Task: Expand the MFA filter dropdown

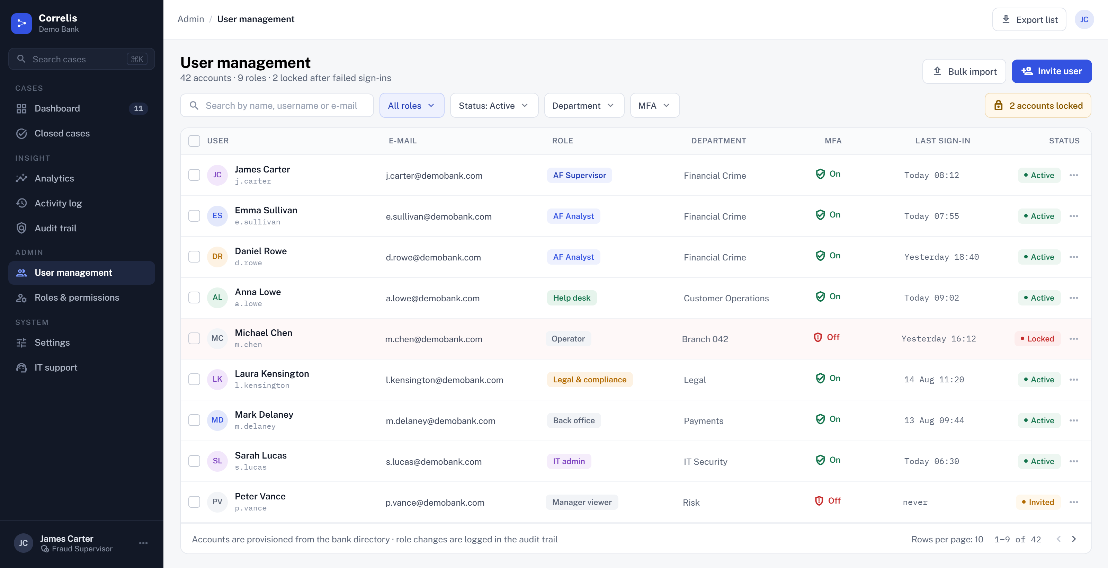Action: [655, 105]
